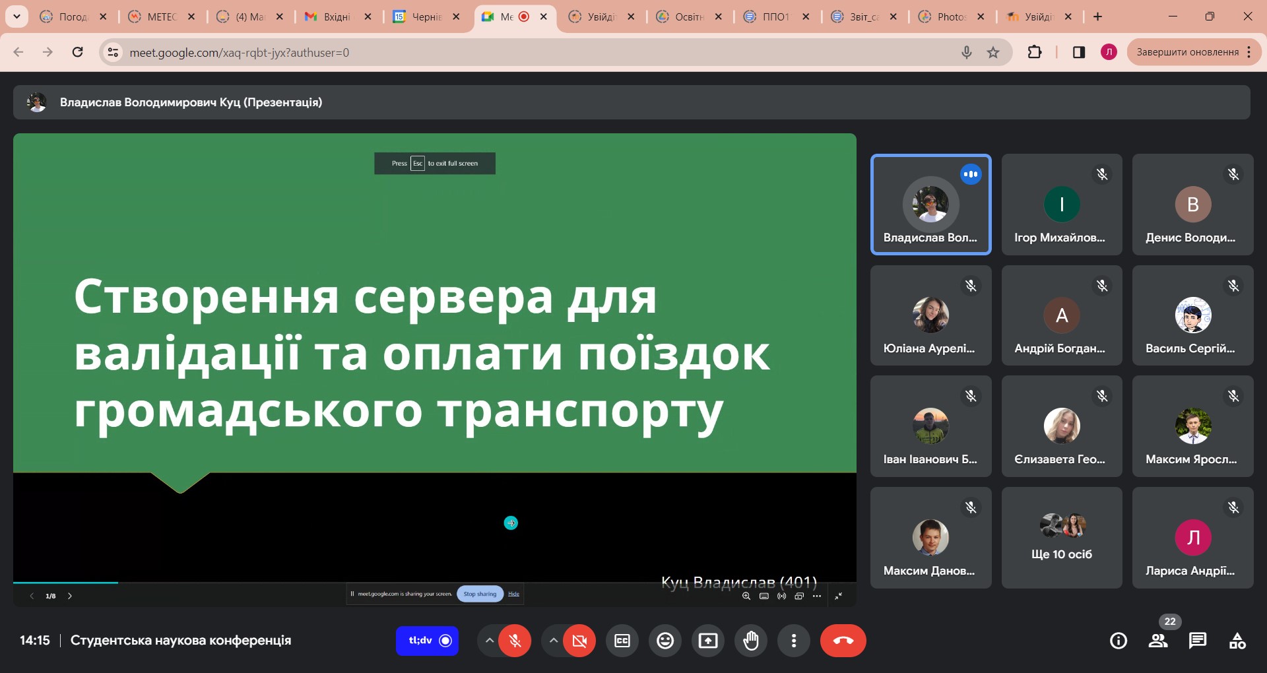The height and width of the screenshot is (673, 1267).
Task: Go to next slide arrow in presentation
Action: coord(70,596)
